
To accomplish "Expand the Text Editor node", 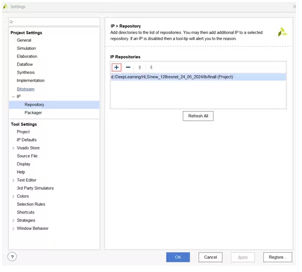I will (13, 180).
